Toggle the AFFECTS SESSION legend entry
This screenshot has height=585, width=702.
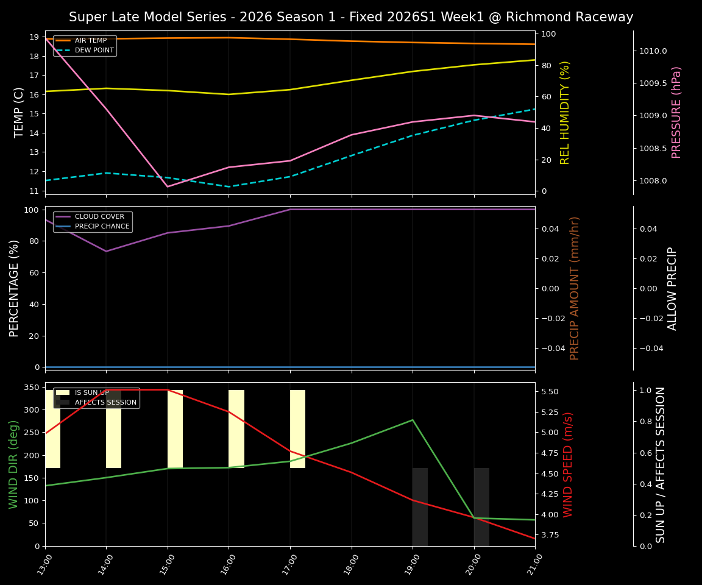pyautogui.click(x=105, y=403)
